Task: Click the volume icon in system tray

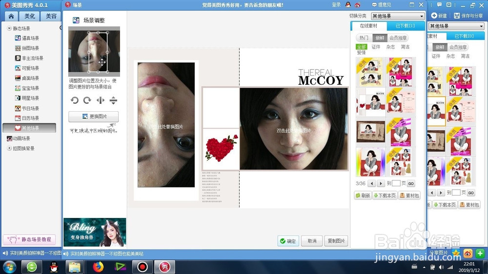Action: point(441,267)
